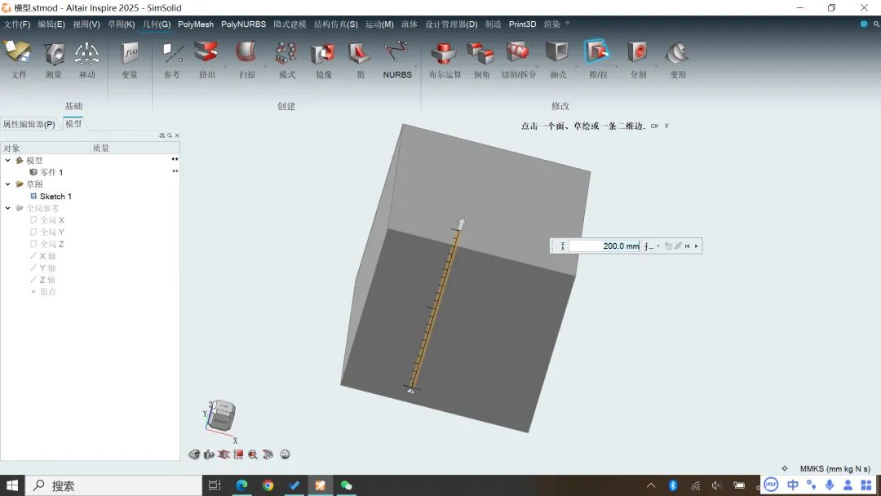The height and width of the screenshot is (496, 881).
Task: Click the play arrow in the microdialog
Action: click(x=696, y=246)
